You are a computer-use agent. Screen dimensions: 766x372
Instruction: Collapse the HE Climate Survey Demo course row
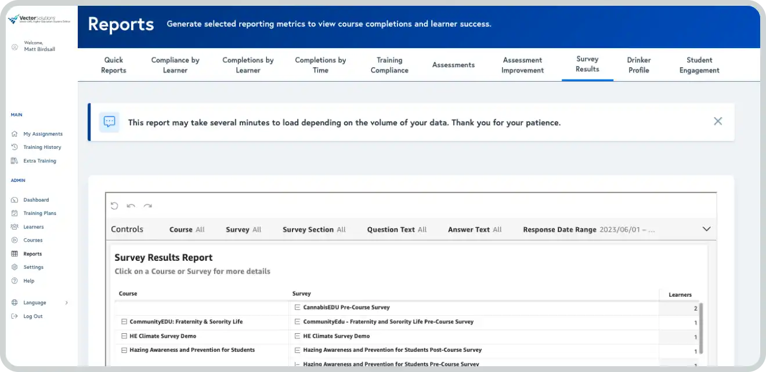(124, 336)
